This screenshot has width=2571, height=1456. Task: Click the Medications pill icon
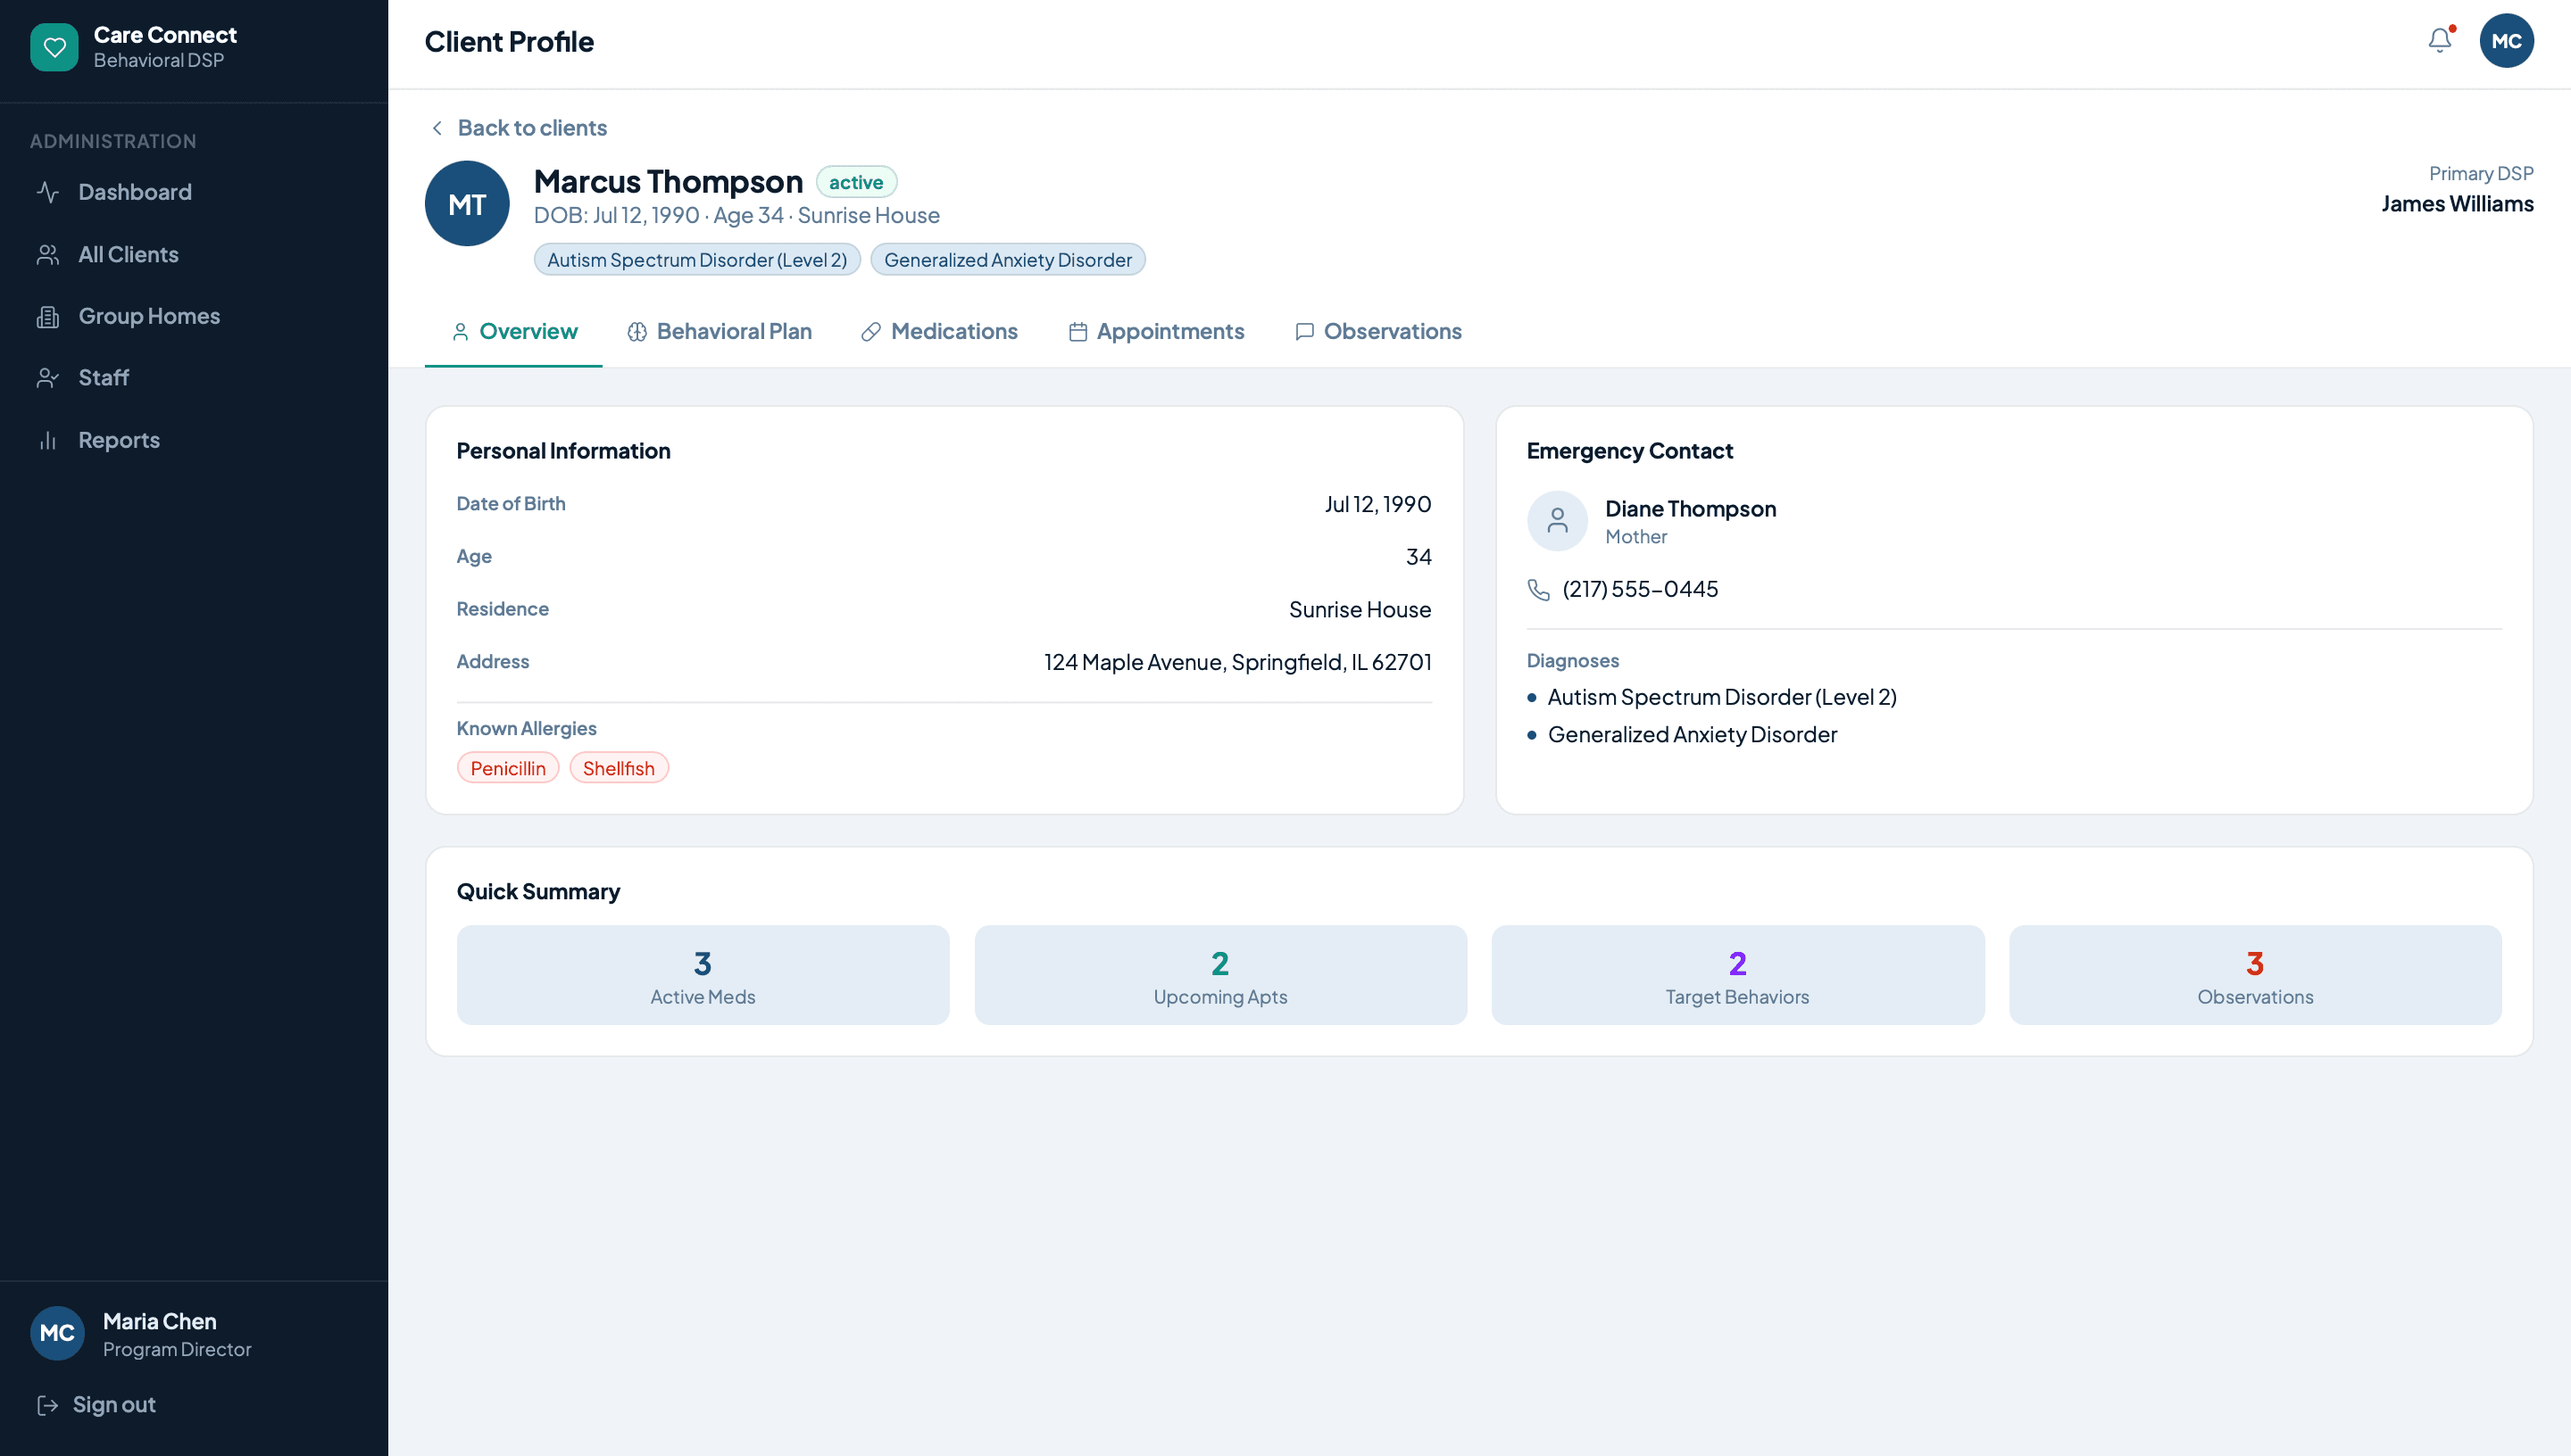[871, 332]
